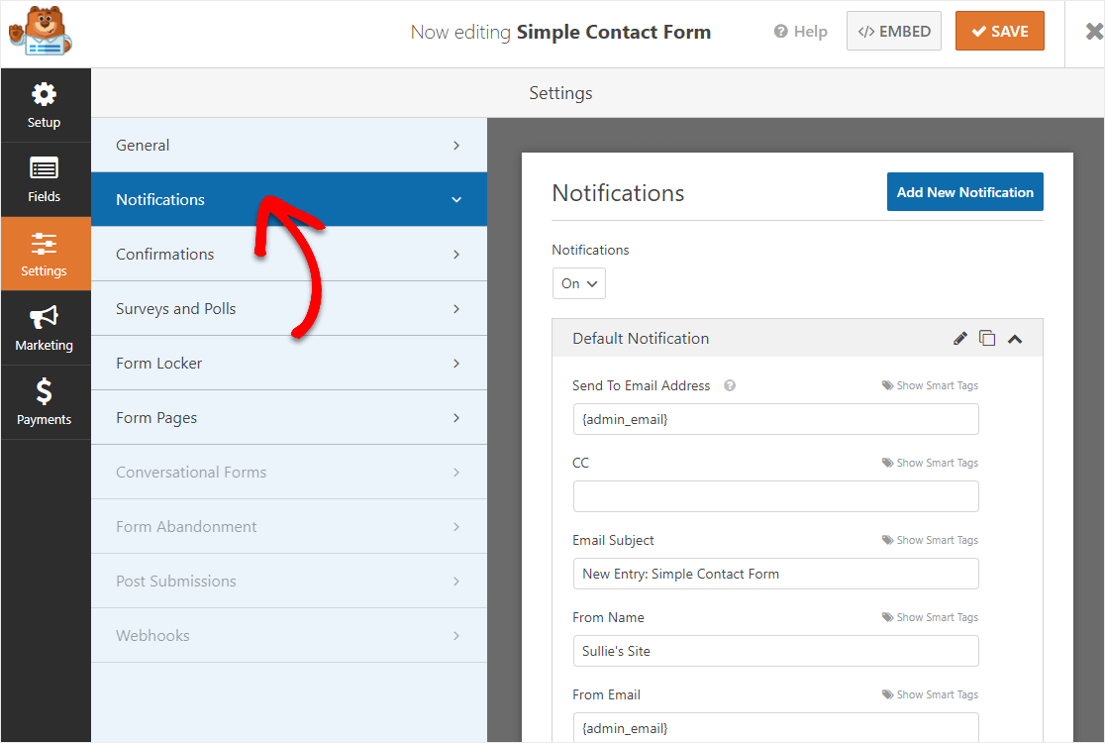Click chevron on Notifications row
This screenshot has width=1105, height=743.
pyautogui.click(x=456, y=199)
